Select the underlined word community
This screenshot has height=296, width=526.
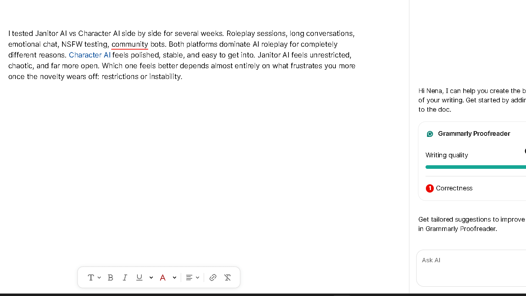coord(130,44)
